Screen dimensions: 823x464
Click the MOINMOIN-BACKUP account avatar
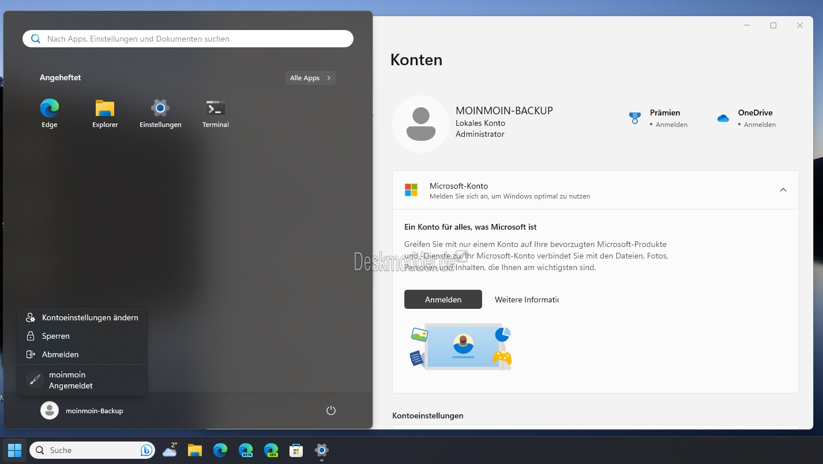pos(421,124)
